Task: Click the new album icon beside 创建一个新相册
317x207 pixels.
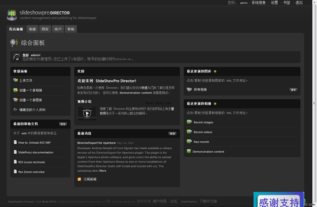Action: [x=16, y=90]
